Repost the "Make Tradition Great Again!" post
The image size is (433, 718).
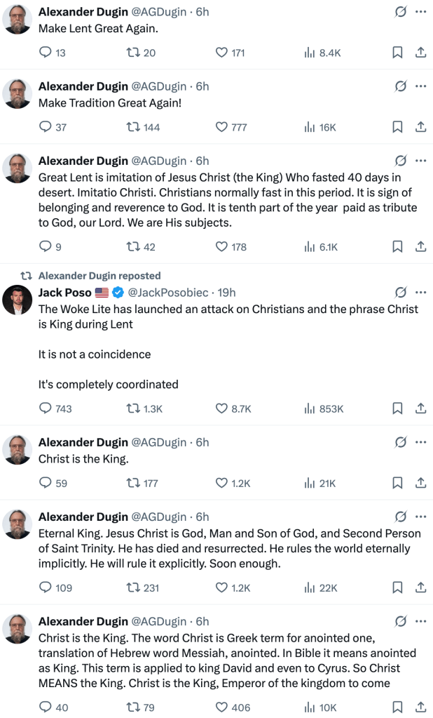point(133,127)
